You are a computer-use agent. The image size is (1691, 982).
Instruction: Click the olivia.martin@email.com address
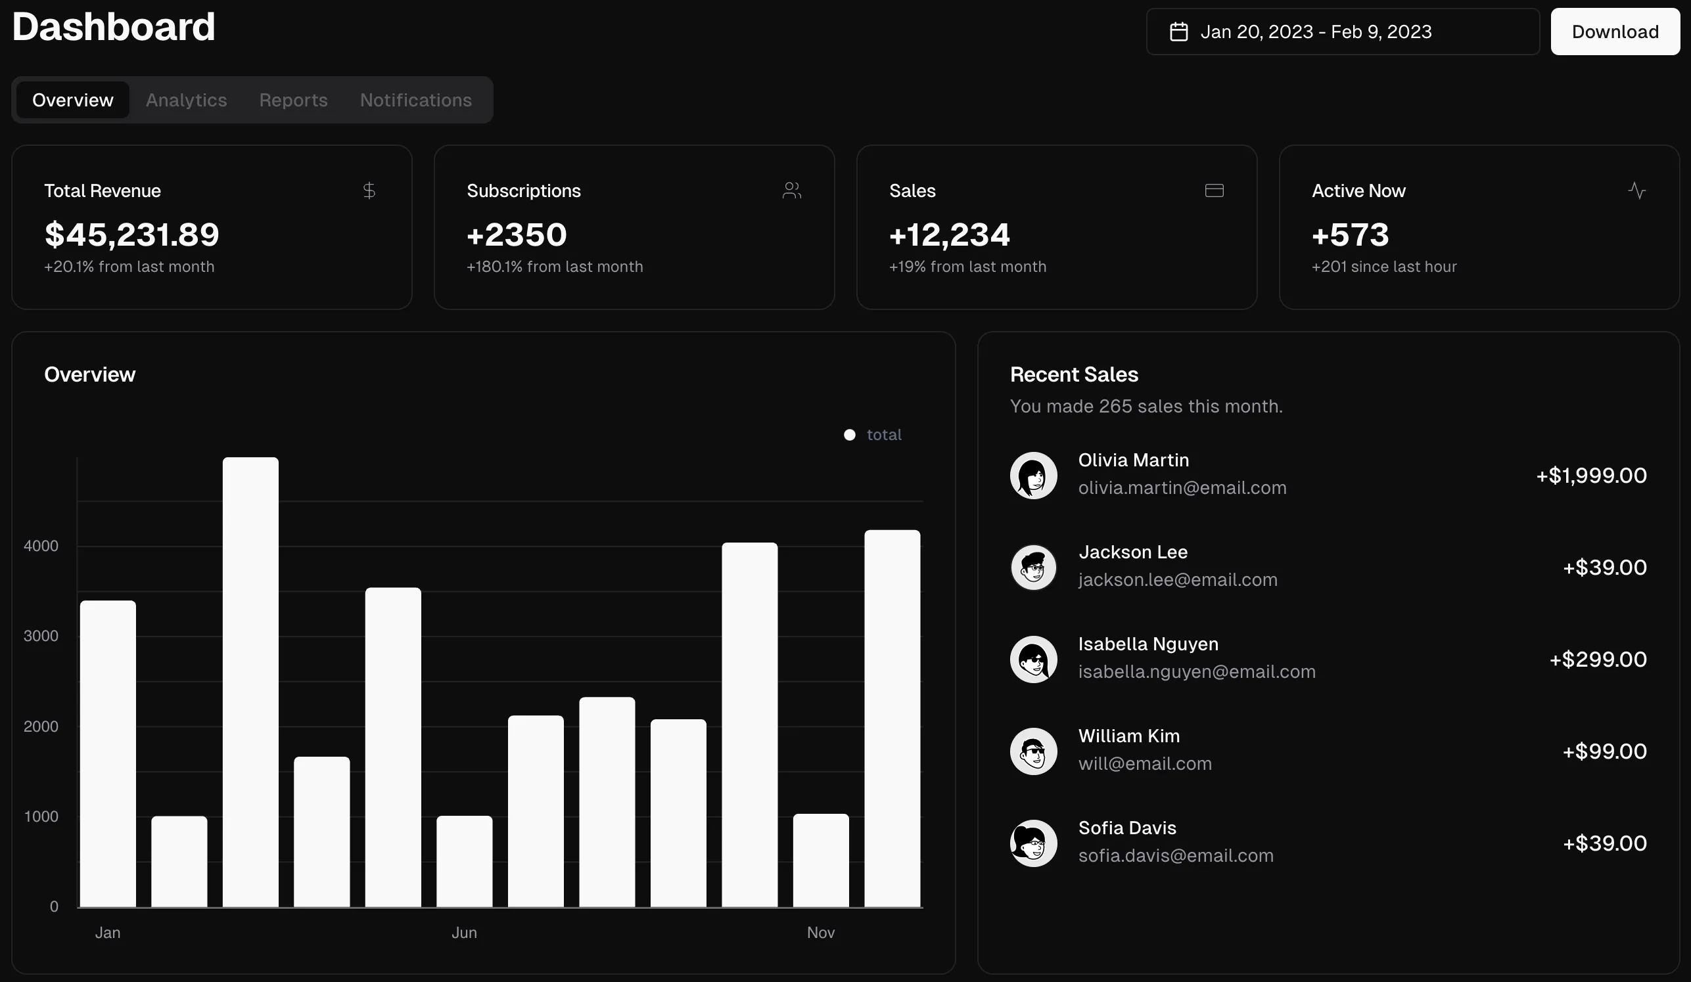click(1182, 487)
